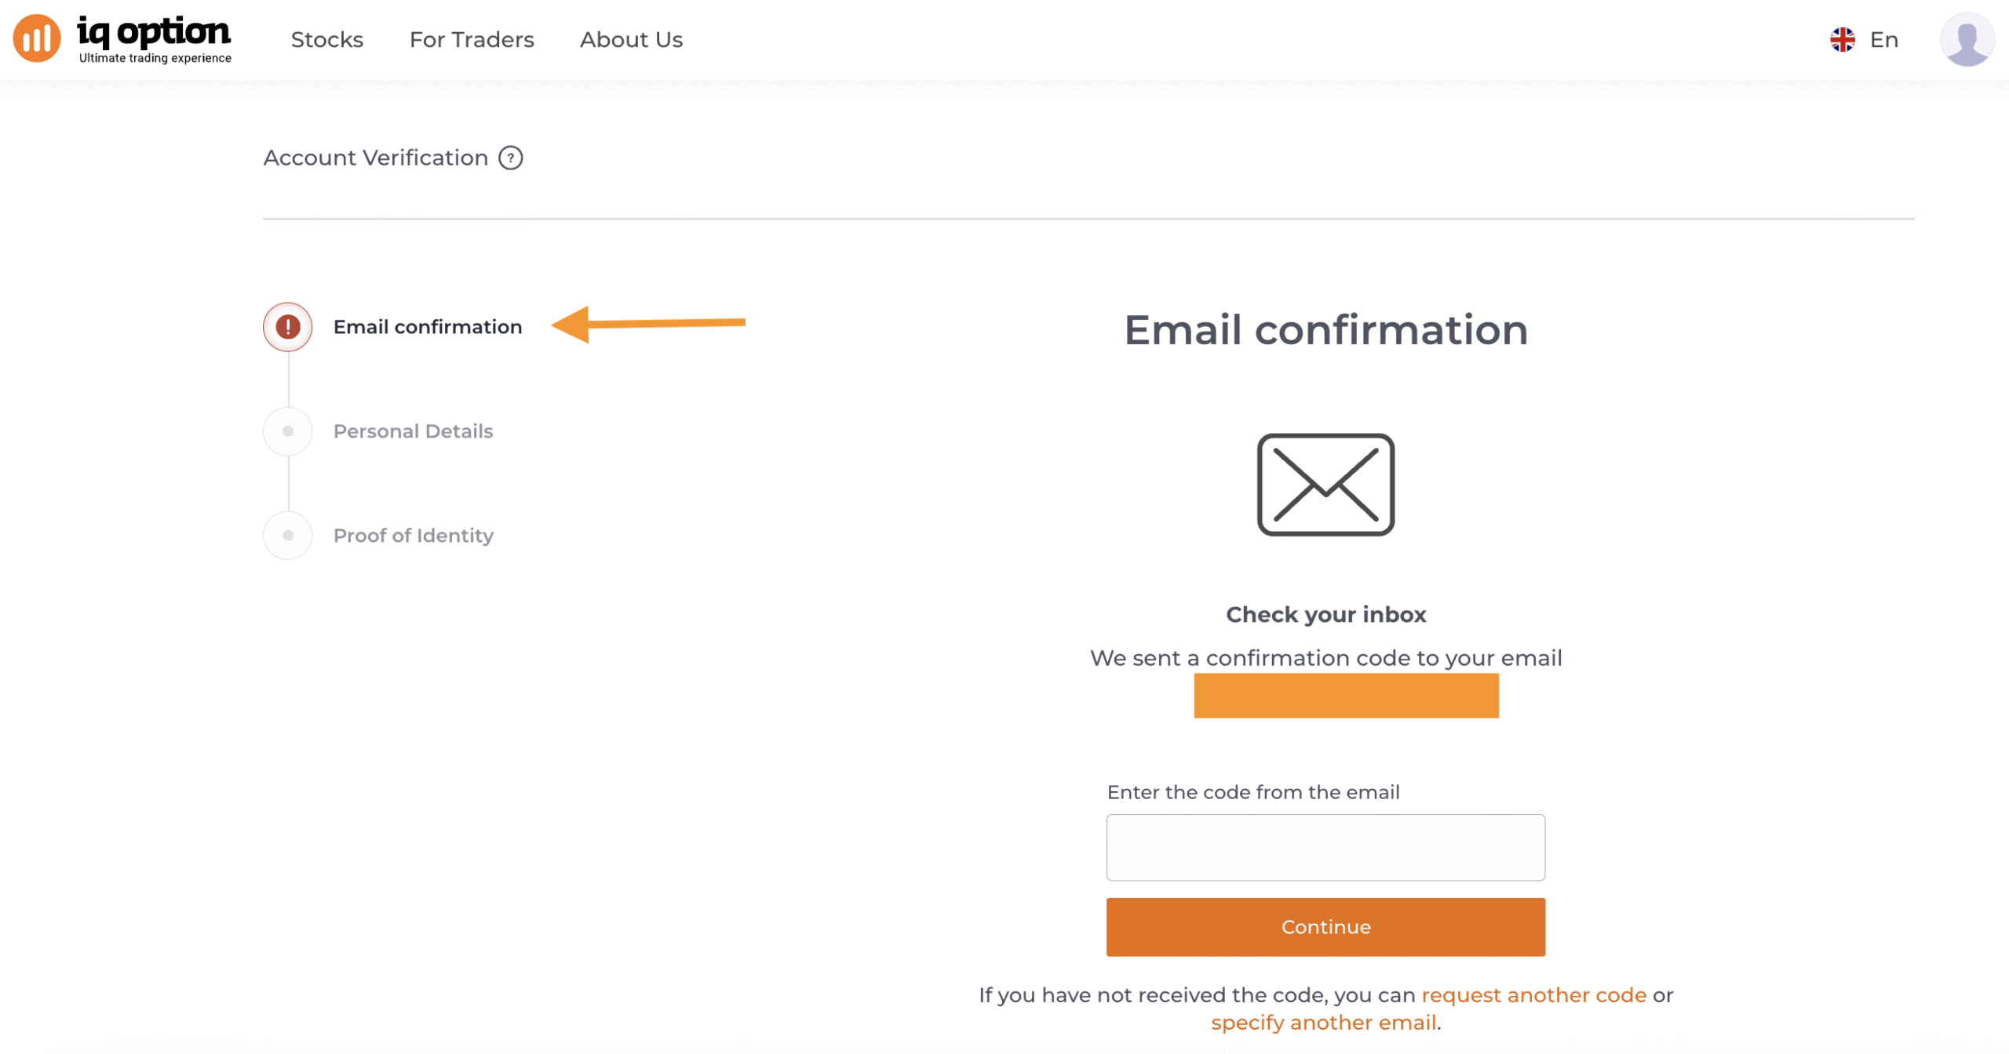This screenshot has width=2009, height=1054.
Task: Select the Personal Details step label
Action: 413,431
